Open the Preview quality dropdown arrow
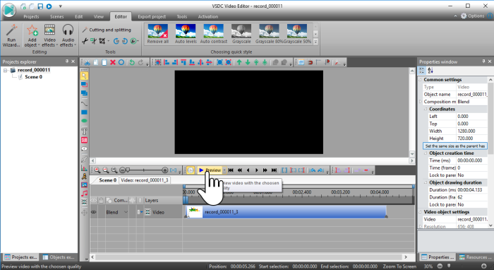 [x=224, y=170]
